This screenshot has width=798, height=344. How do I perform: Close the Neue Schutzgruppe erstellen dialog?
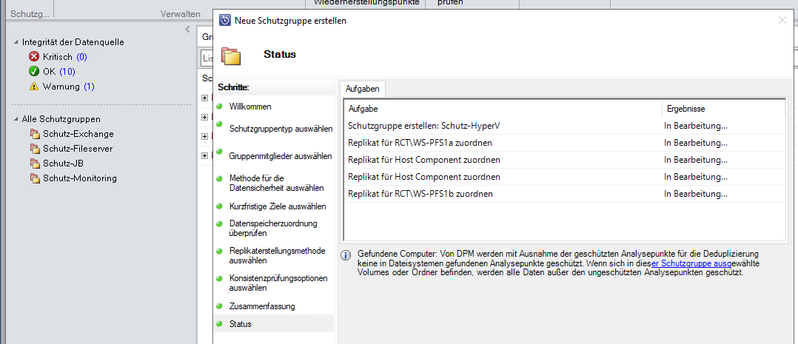click(782, 21)
